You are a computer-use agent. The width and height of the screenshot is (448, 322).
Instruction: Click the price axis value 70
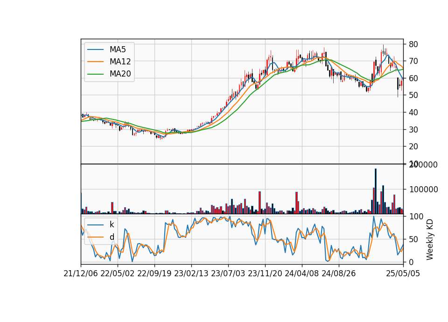click(x=413, y=61)
